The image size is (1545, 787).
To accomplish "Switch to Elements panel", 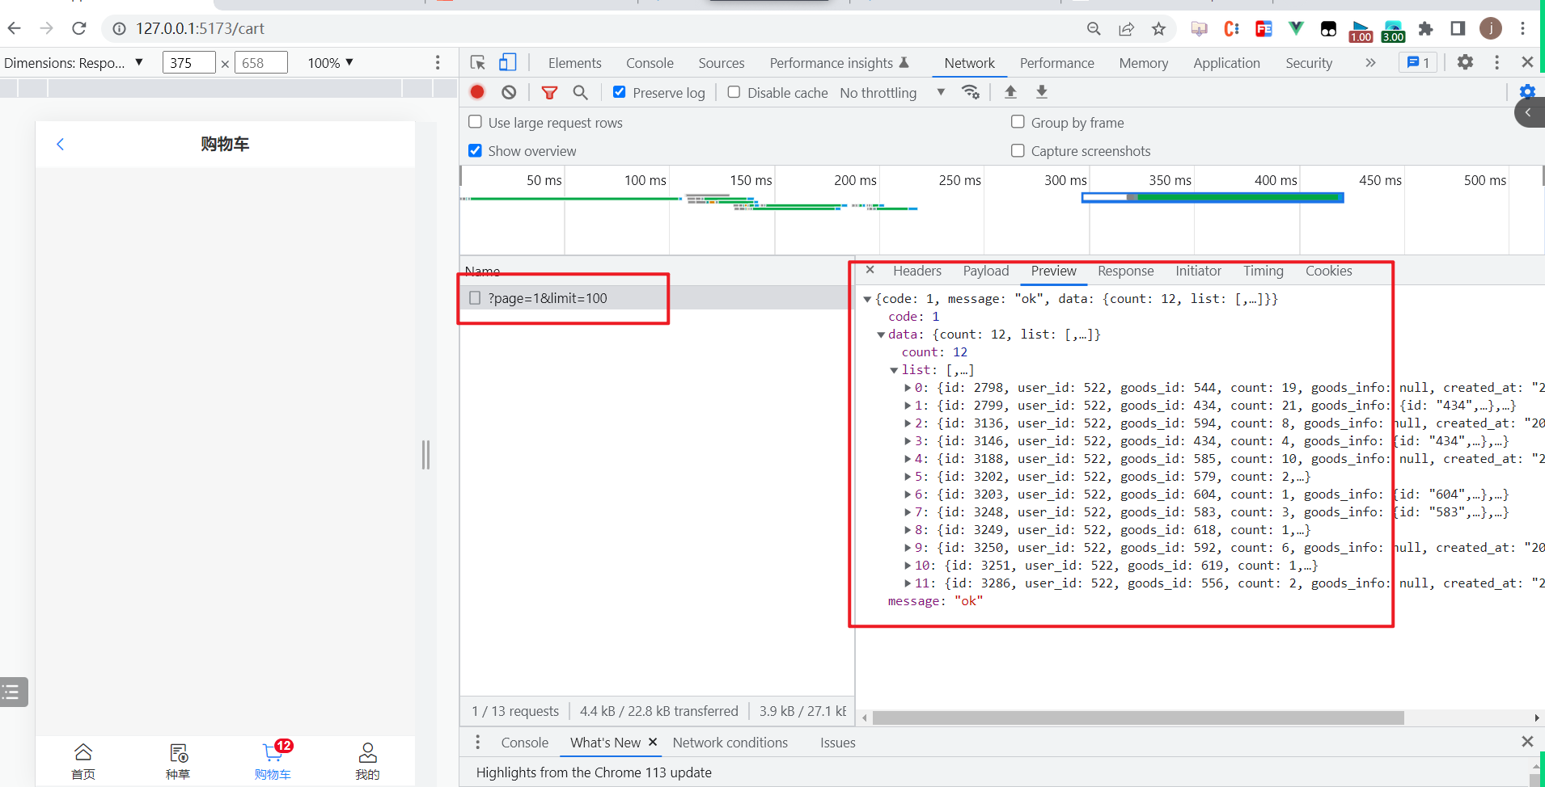I will [574, 63].
